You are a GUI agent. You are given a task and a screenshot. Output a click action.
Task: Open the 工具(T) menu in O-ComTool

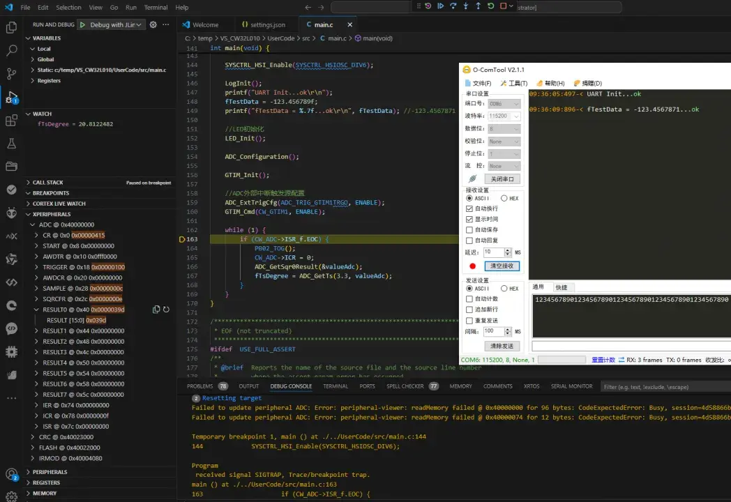515,83
